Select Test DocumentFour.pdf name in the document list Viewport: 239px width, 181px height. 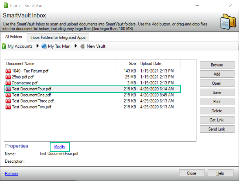point(32,89)
